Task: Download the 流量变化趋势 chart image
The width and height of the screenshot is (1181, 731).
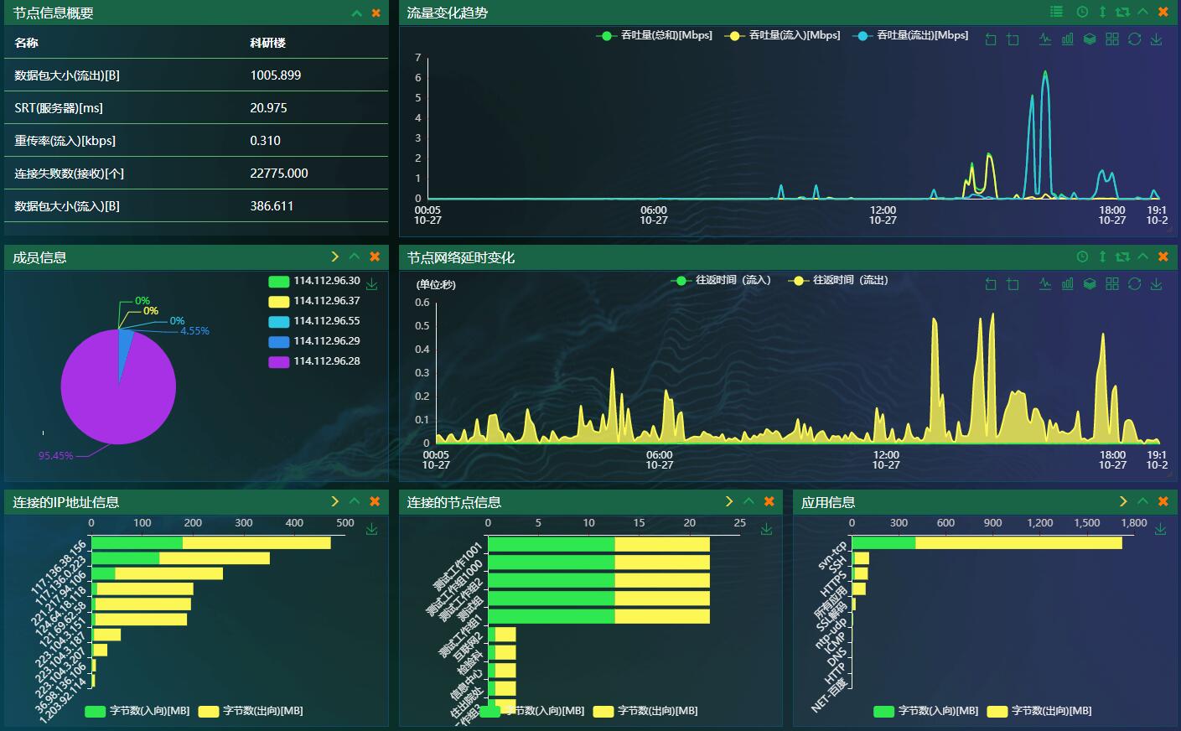Action: pyautogui.click(x=1157, y=39)
